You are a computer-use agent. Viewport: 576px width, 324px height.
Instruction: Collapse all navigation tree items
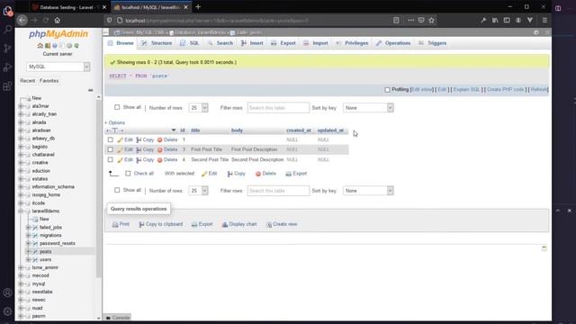pos(90,90)
